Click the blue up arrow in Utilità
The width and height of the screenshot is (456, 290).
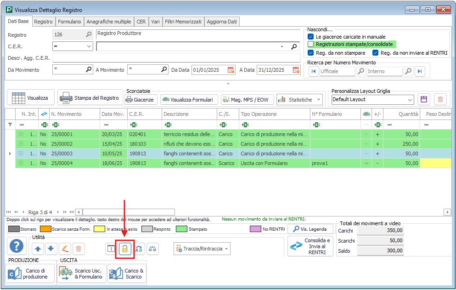pos(38,249)
